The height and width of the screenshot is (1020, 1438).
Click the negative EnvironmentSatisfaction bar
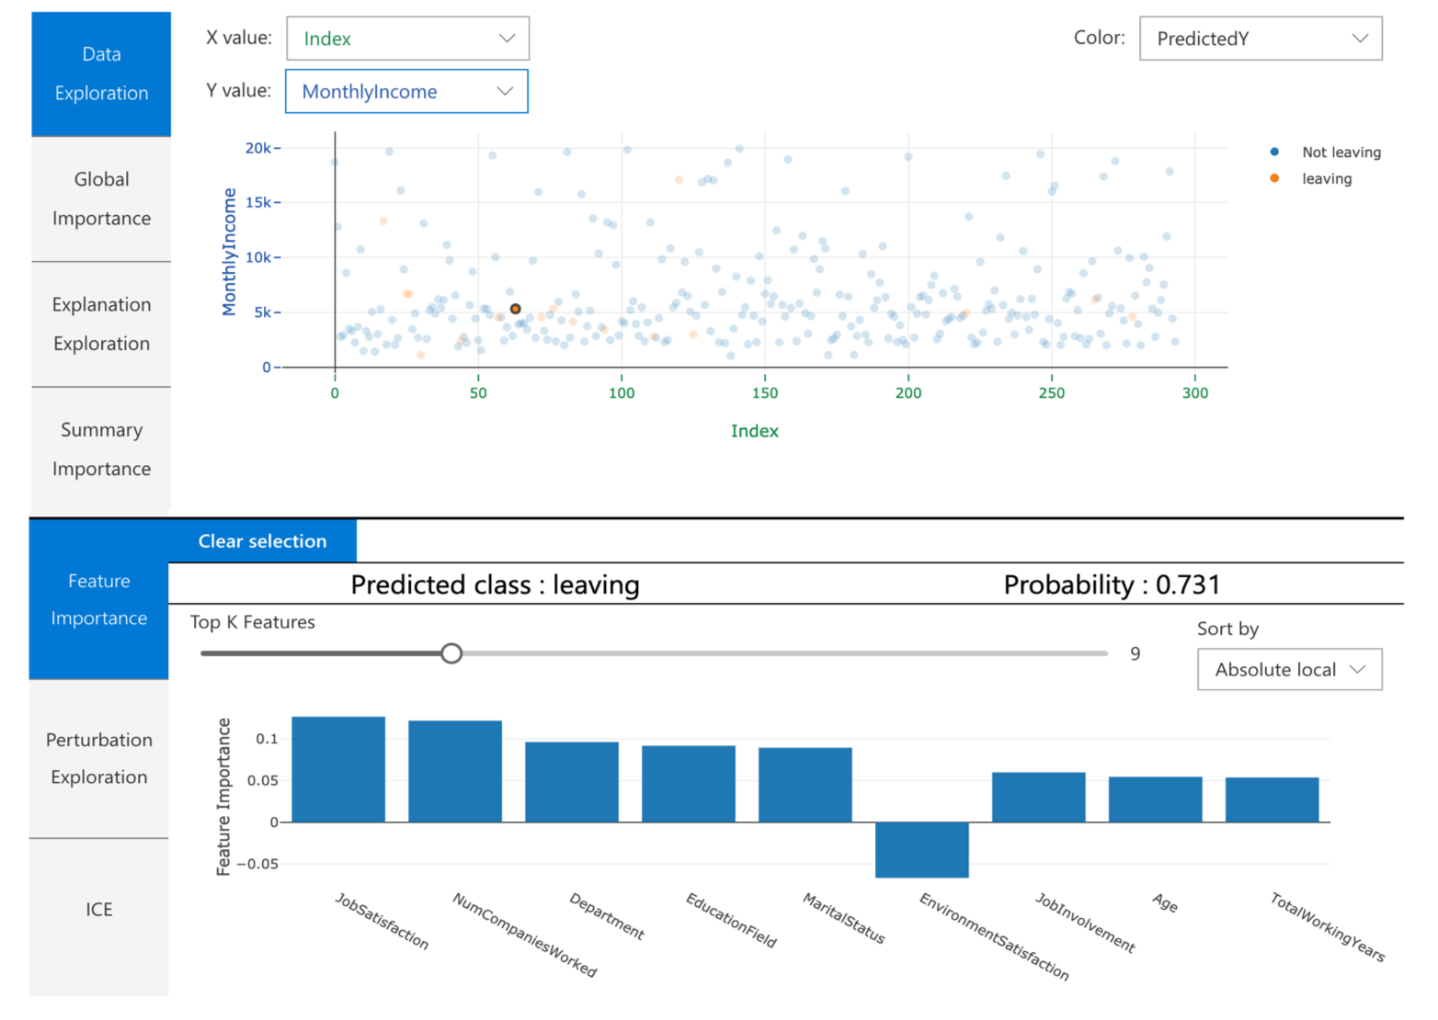pyautogui.click(x=922, y=850)
